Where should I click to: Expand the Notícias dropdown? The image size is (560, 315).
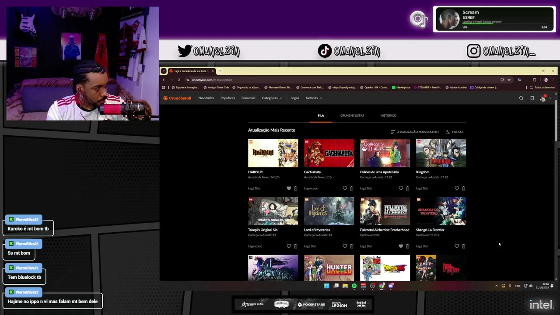point(314,98)
